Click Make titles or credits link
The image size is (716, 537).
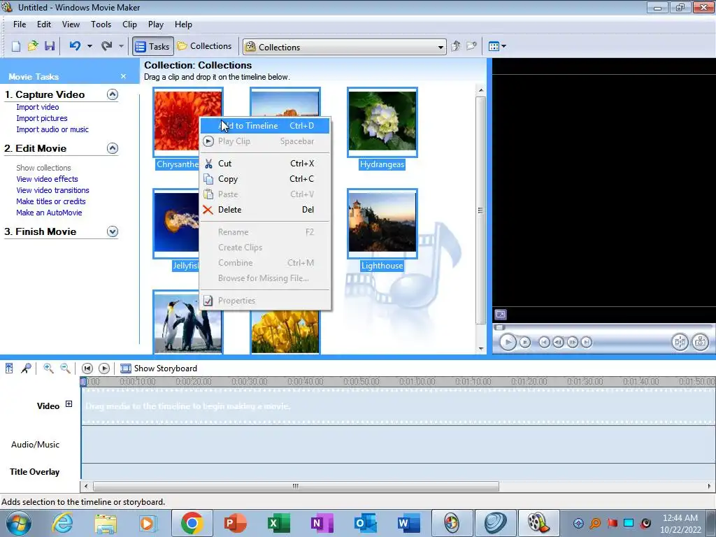[x=50, y=201]
